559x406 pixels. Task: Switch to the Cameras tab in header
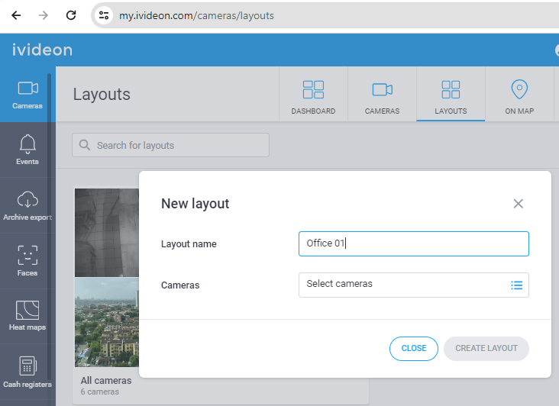tap(382, 95)
